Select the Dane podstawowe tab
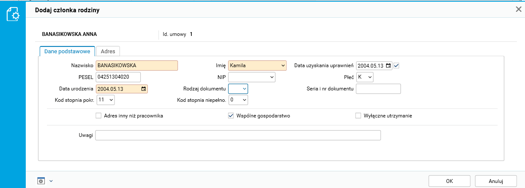This screenshot has width=525, height=188. click(67, 51)
